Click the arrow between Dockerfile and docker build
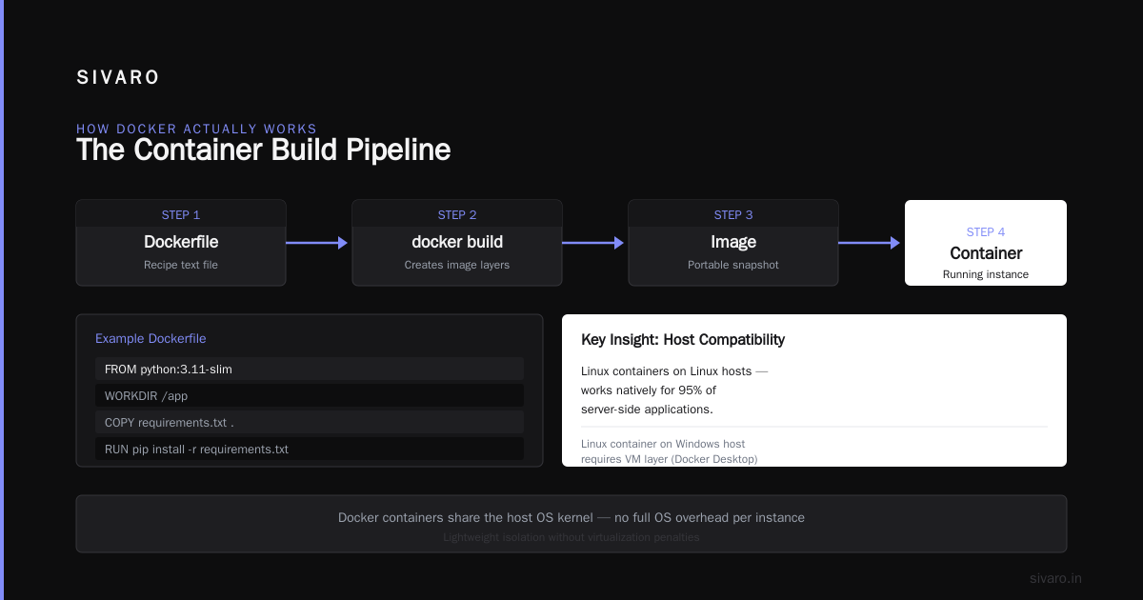The height and width of the screenshot is (600, 1143). (x=317, y=243)
